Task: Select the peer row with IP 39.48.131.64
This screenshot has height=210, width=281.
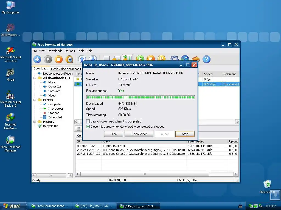Action: pyautogui.click(x=157, y=146)
